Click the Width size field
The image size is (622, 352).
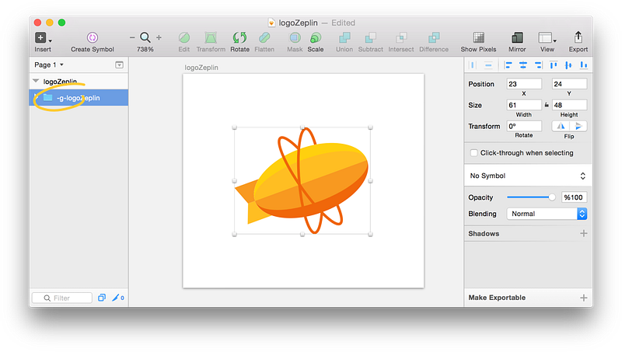coord(523,105)
